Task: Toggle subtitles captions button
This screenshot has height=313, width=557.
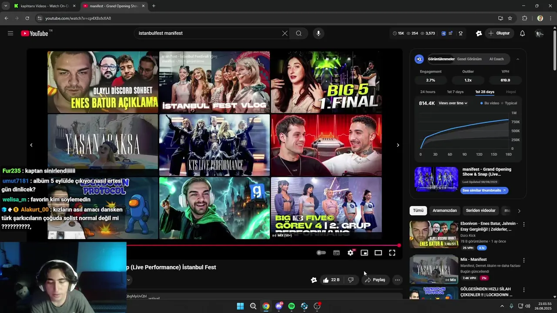Action: (336, 253)
